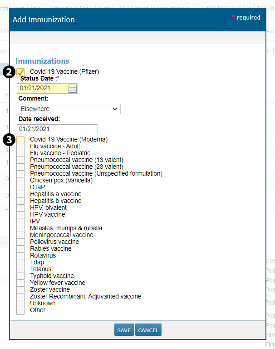Check the Covid-19 Vaccine (Moderna) checkbox
This screenshot has height=349, width=275.
click(x=20, y=140)
